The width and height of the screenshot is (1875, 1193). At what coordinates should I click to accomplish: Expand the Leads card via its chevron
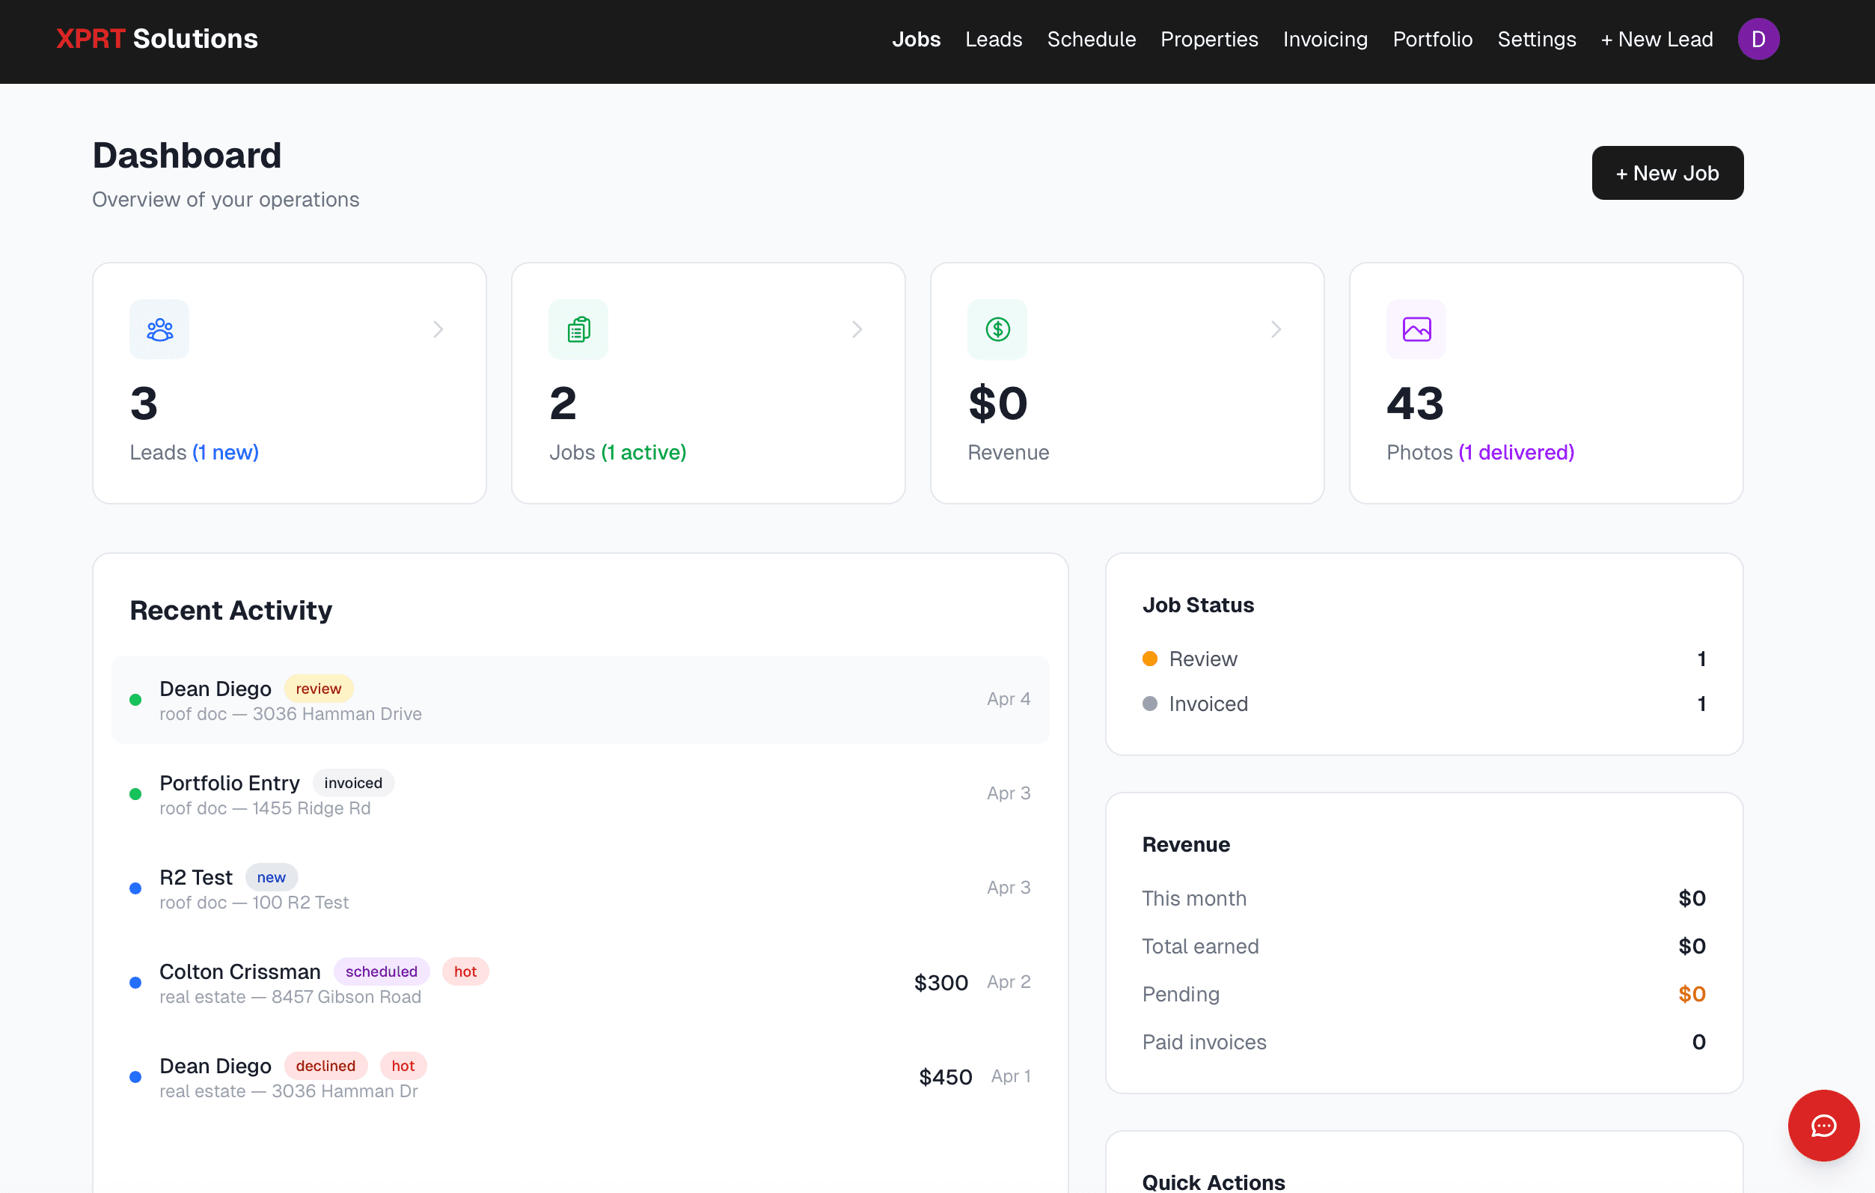pyautogui.click(x=438, y=329)
